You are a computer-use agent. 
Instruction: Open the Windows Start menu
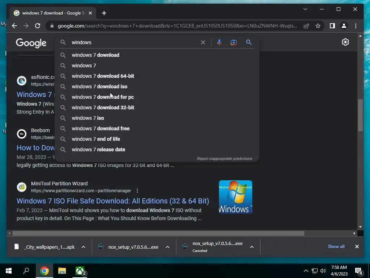tap(9, 271)
